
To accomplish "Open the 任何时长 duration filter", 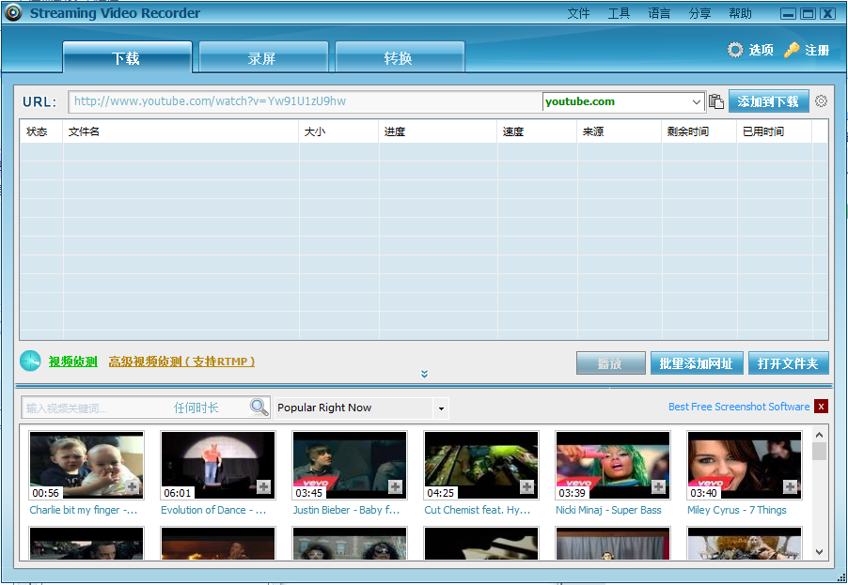I will tap(196, 408).
